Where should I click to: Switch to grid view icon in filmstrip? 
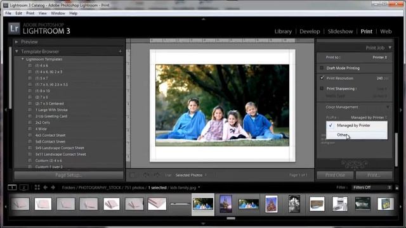tap(37, 187)
